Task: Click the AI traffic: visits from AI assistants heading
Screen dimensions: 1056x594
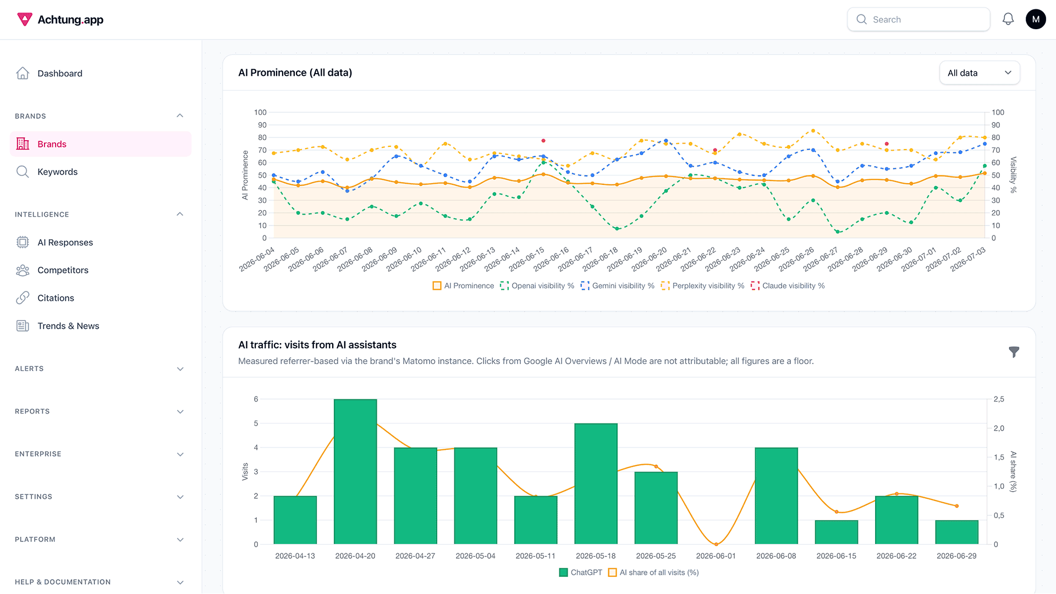Action: click(x=317, y=345)
